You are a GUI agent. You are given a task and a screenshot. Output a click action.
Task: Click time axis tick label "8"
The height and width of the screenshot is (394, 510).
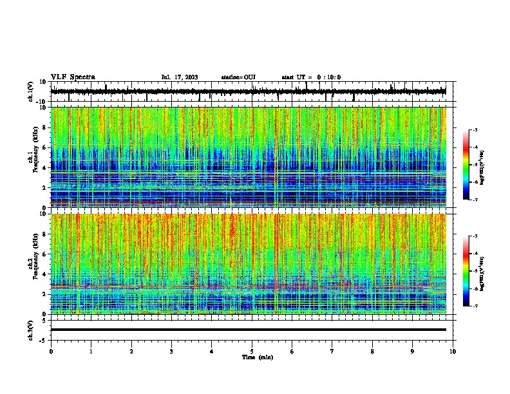(x=372, y=352)
